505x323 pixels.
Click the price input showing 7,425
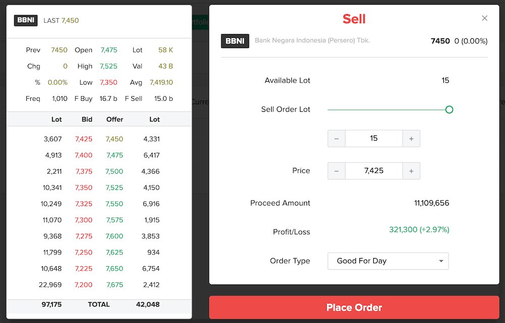coord(373,171)
